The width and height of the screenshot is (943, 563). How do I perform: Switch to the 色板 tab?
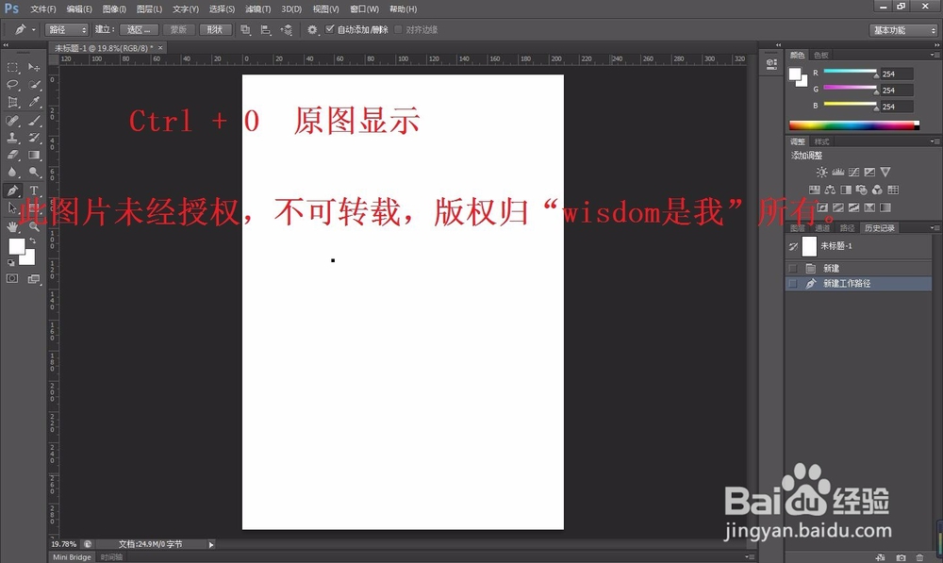click(821, 55)
